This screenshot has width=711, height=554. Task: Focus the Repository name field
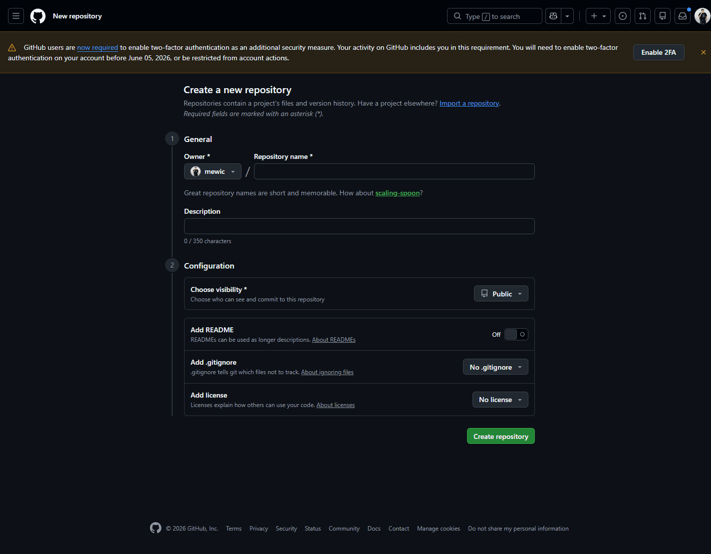tap(394, 171)
